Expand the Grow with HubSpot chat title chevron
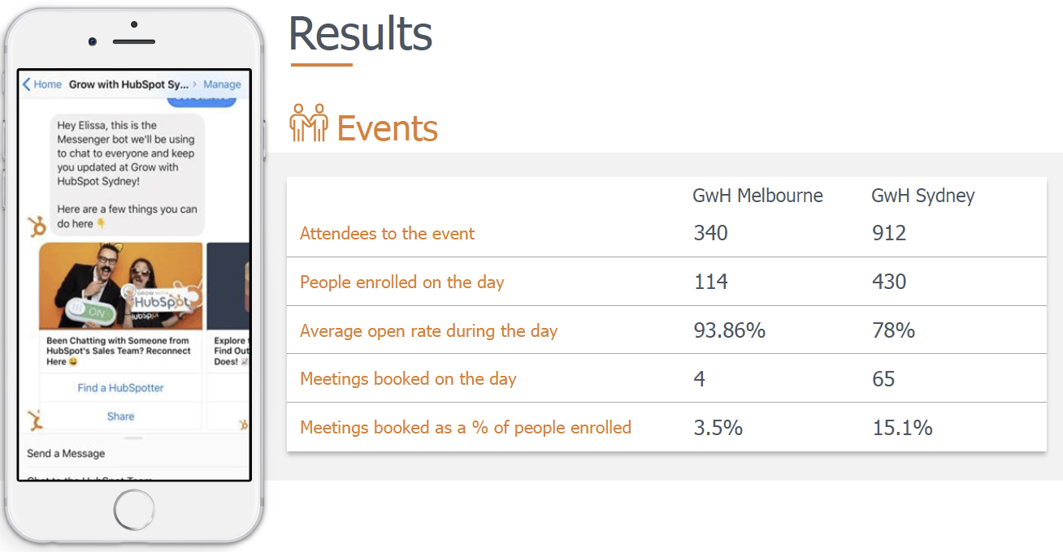Viewport: 1063px width, 552px height. click(x=195, y=84)
